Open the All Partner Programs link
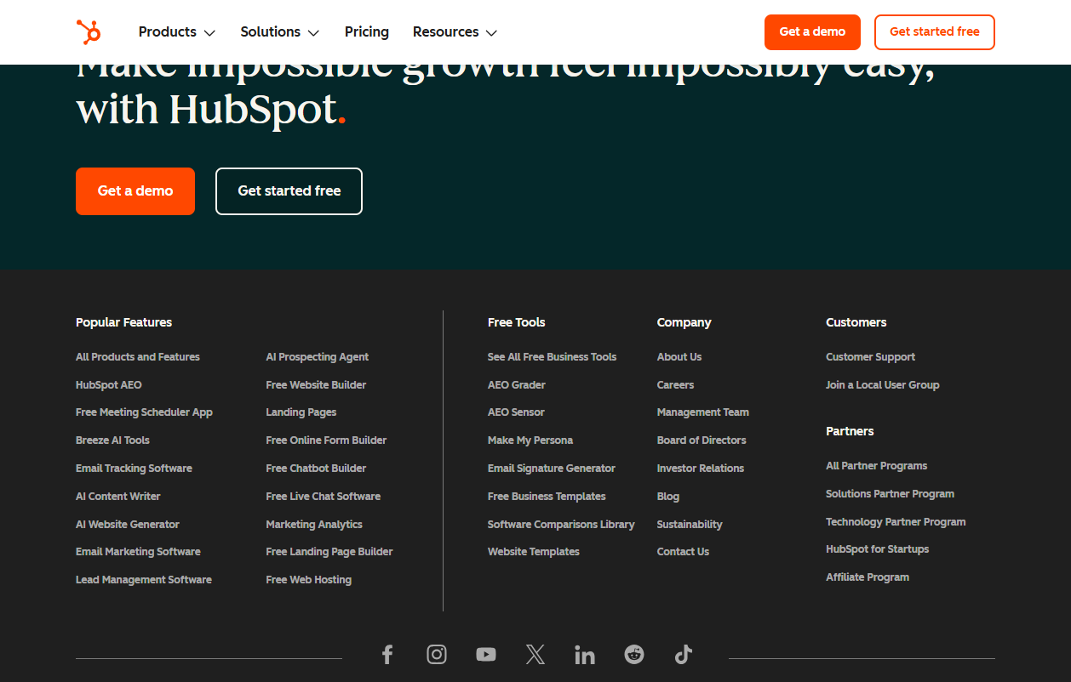Image resolution: width=1071 pixels, height=682 pixels. point(876,466)
